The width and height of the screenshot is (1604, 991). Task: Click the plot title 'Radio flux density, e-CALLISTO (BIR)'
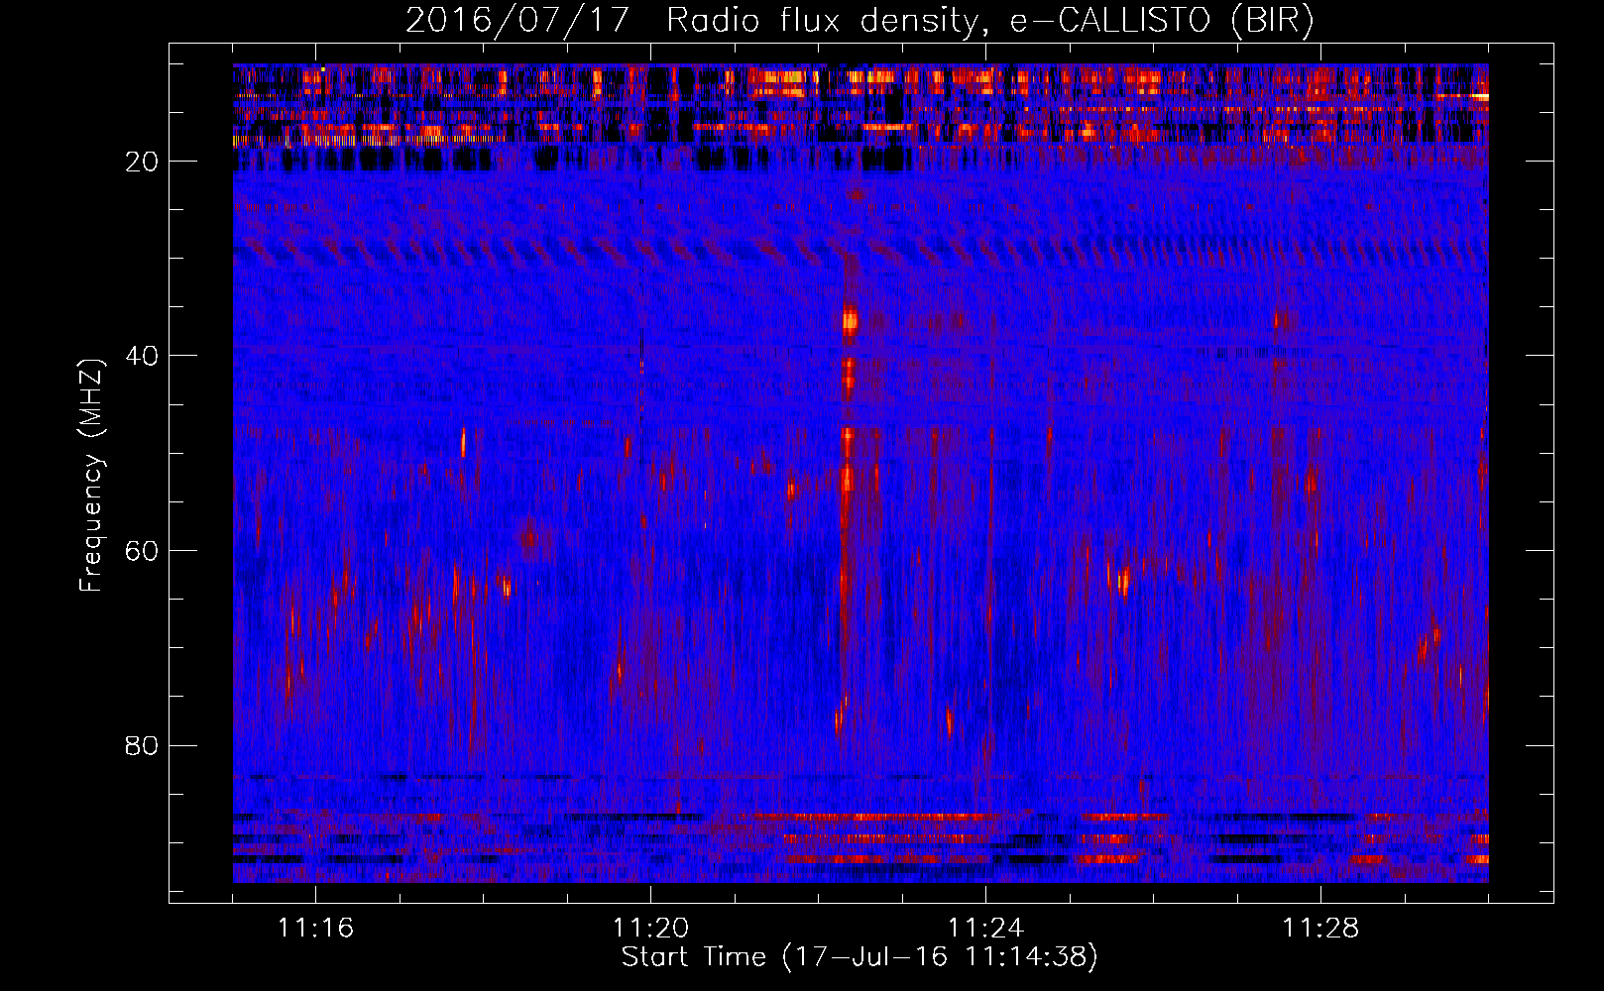989,21
